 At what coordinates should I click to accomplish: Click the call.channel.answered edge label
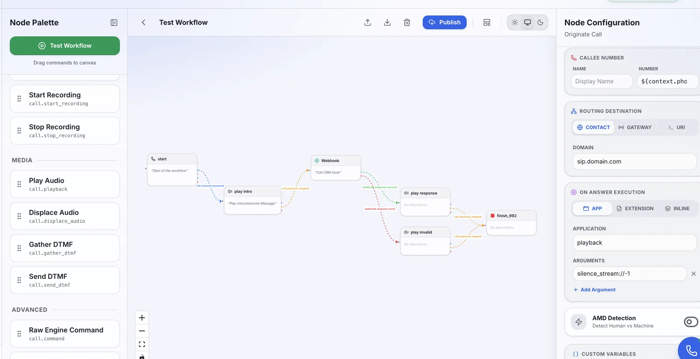pyautogui.click(x=210, y=186)
